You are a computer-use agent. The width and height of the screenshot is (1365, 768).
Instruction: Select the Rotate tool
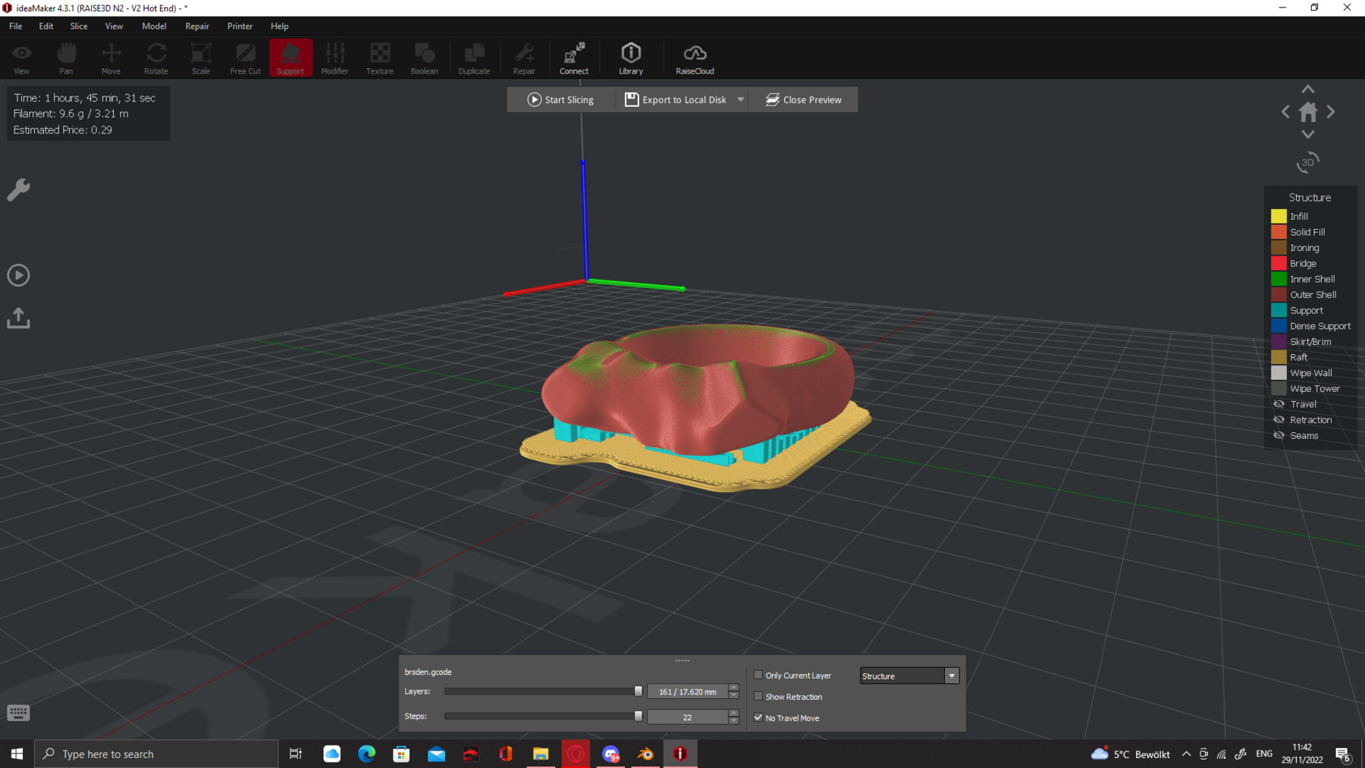tap(155, 57)
